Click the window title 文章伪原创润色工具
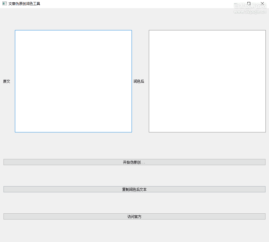The image size is (269, 242). (24, 4)
